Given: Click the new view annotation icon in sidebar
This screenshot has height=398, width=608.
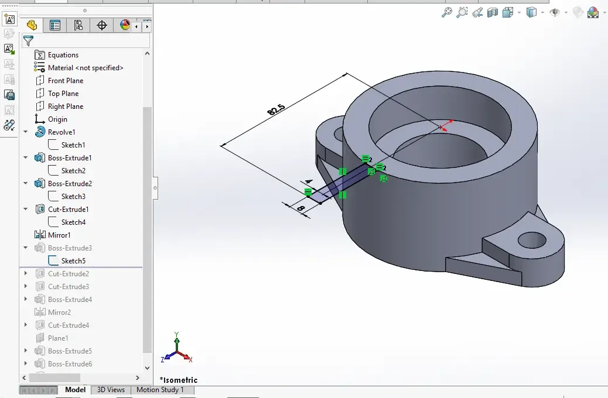Looking at the screenshot, I should point(9,19).
